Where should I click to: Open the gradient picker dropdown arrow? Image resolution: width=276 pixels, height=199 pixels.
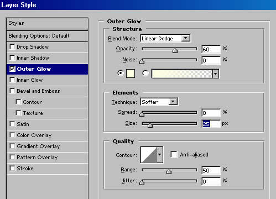[215, 74]
